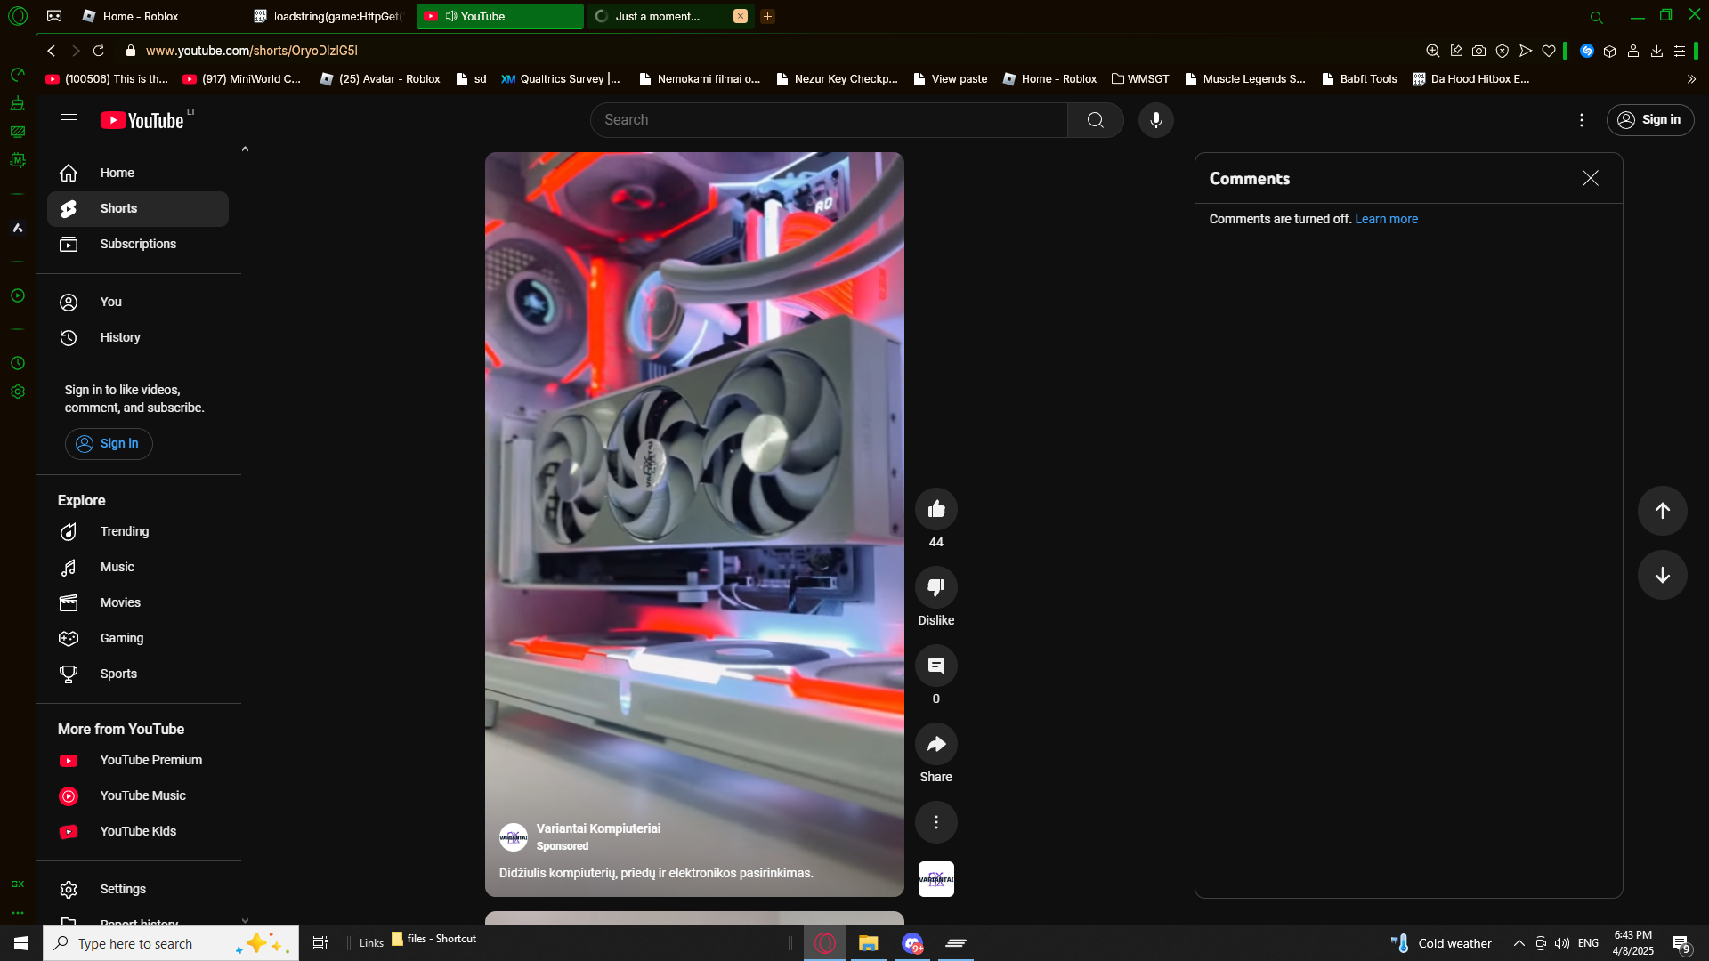Expand the bookmarks overflow chevron

[1691, 79]
